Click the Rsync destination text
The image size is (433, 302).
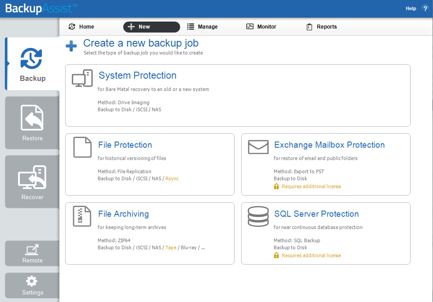click(x=172, y=178)
